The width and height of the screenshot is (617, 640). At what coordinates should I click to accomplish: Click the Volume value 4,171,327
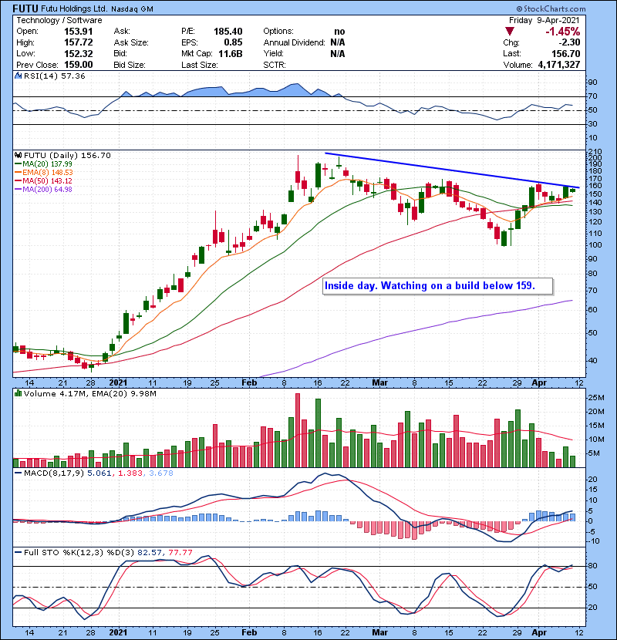point(559,65)
